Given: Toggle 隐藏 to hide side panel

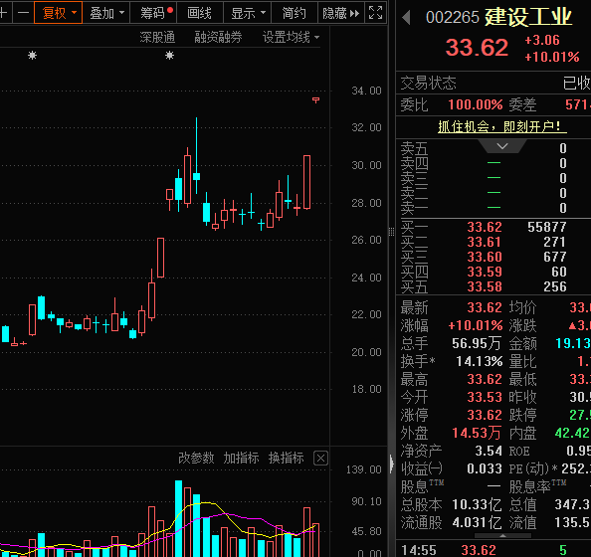Looking at the screenshot, I should pos(341,13).
